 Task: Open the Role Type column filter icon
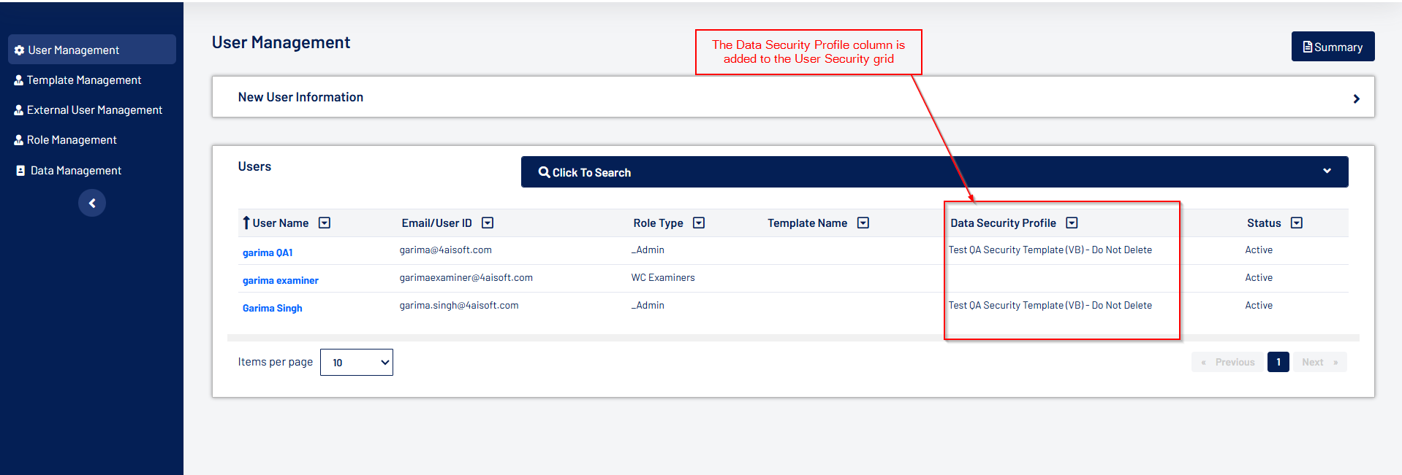(699, 223)
